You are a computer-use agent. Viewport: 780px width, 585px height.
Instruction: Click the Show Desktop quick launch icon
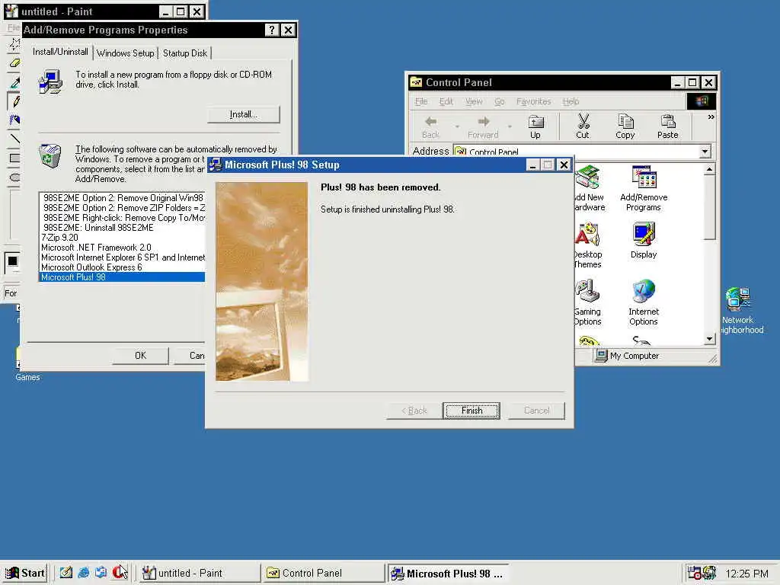pyautogui.click(x=66, y=573)
